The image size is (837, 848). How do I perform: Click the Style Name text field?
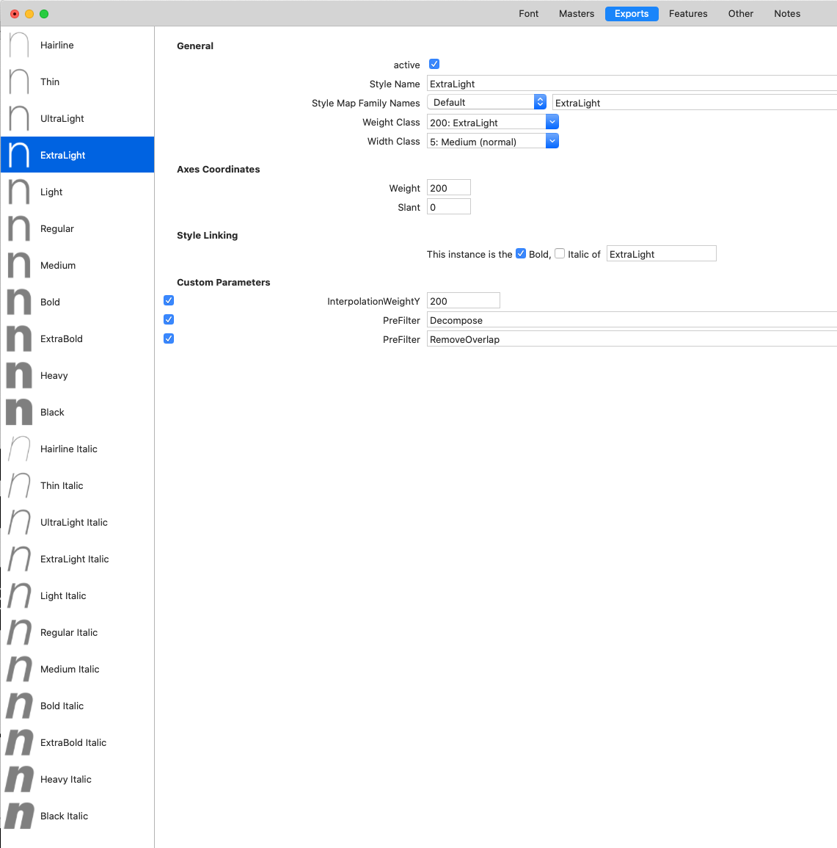[x=631, y=84]
